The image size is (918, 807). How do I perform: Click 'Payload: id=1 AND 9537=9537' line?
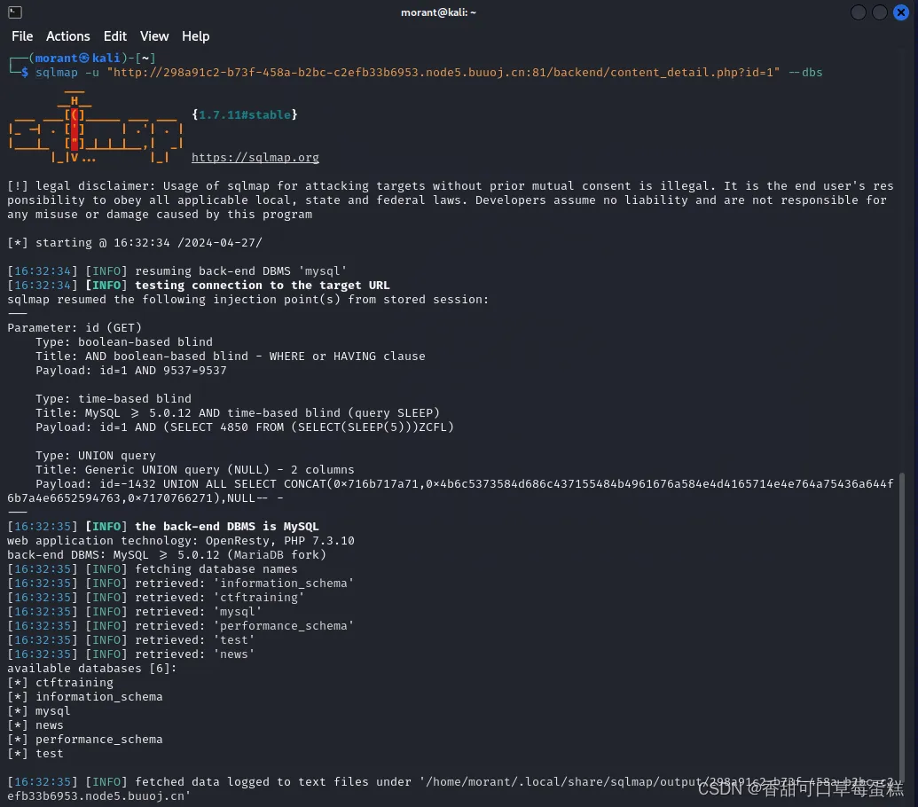[131, 371]
